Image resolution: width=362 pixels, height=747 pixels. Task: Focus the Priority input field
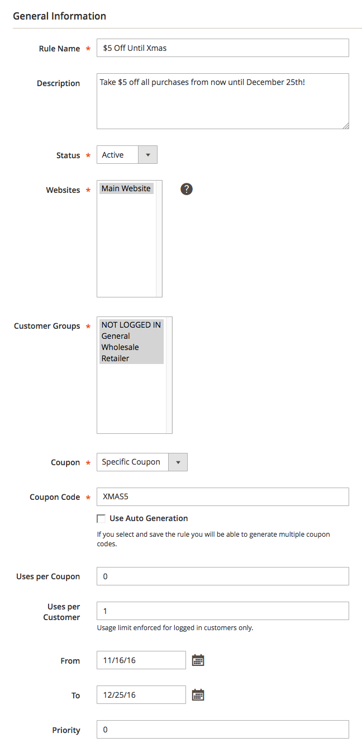coord(222,730)
